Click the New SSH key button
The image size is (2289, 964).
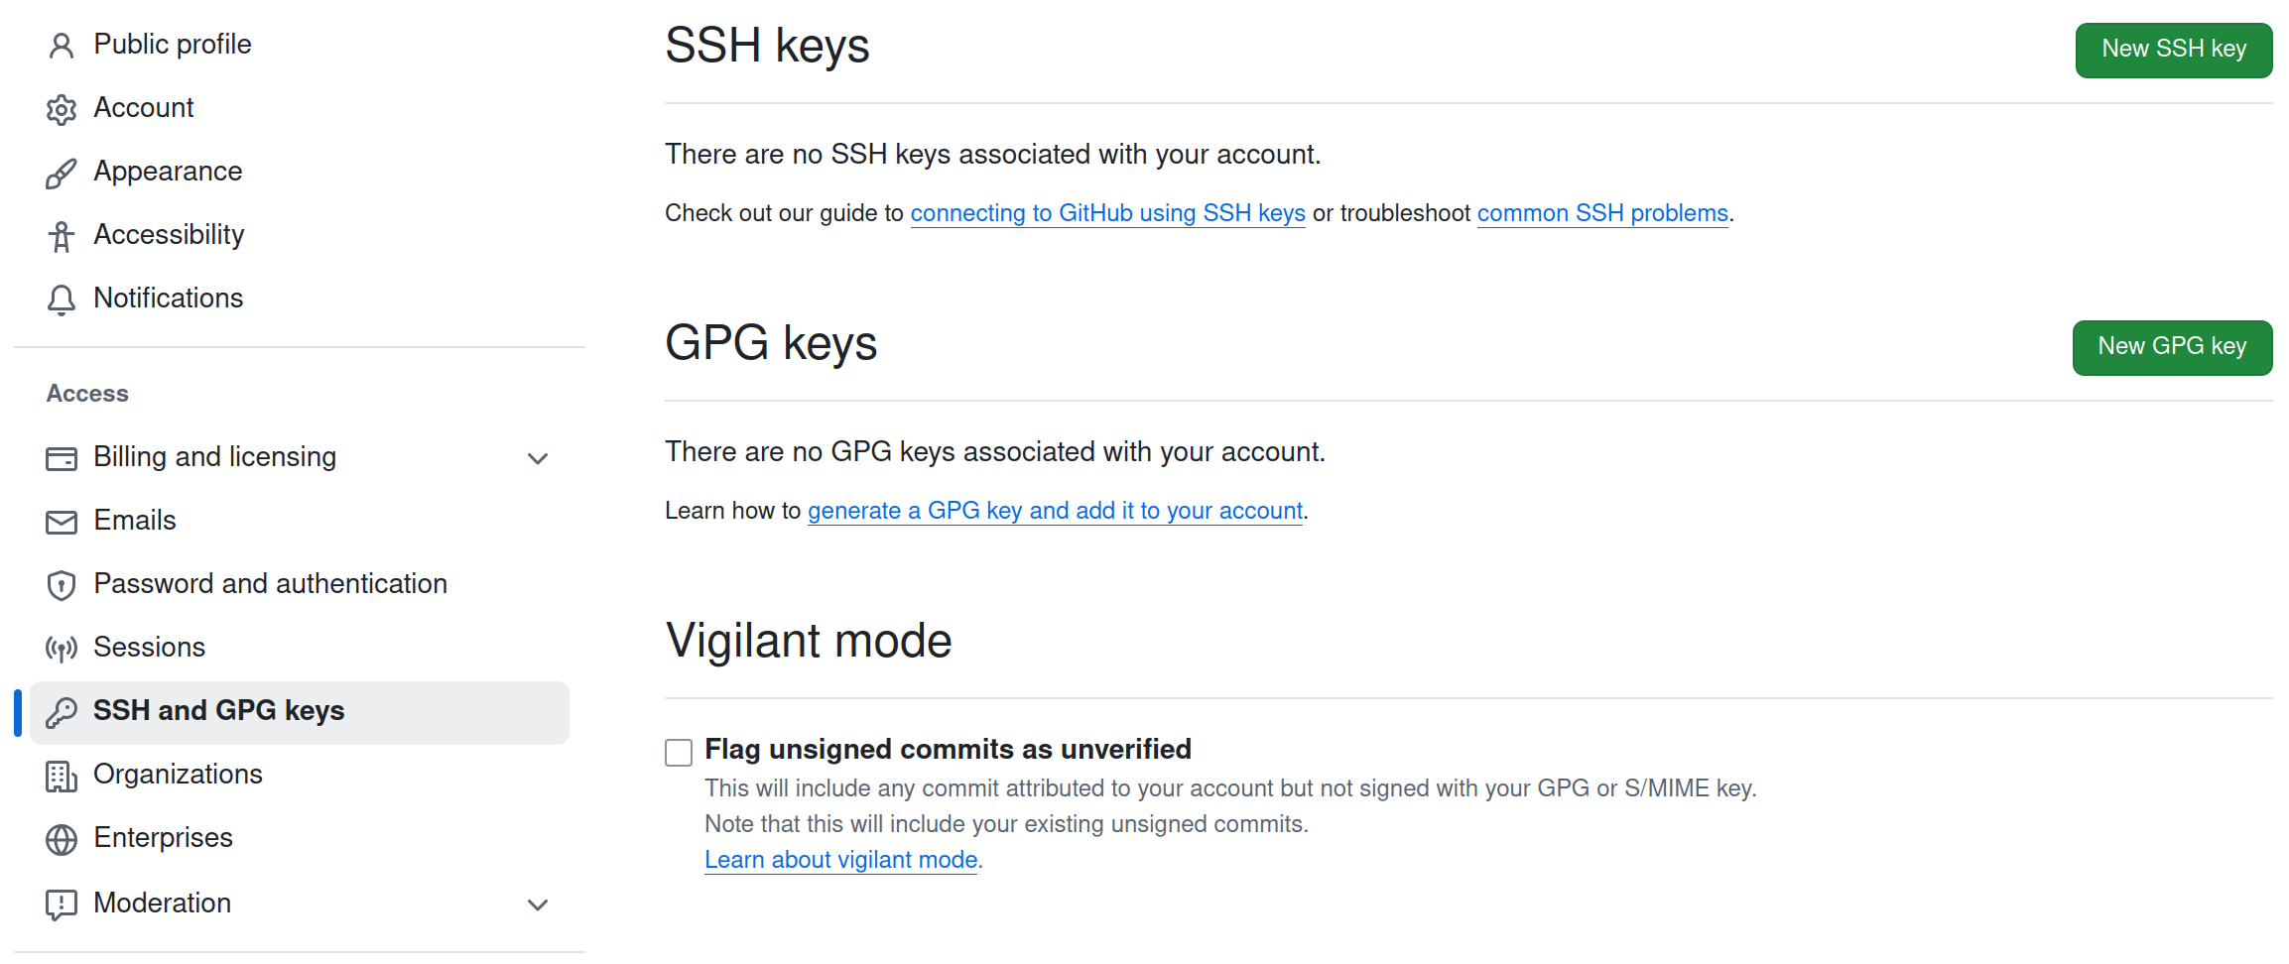(x=2174, y=50)
